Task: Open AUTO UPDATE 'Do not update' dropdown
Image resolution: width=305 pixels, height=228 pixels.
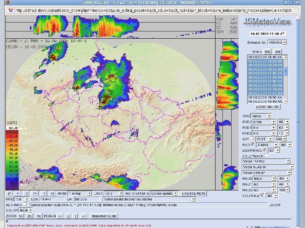Action: 164,194
